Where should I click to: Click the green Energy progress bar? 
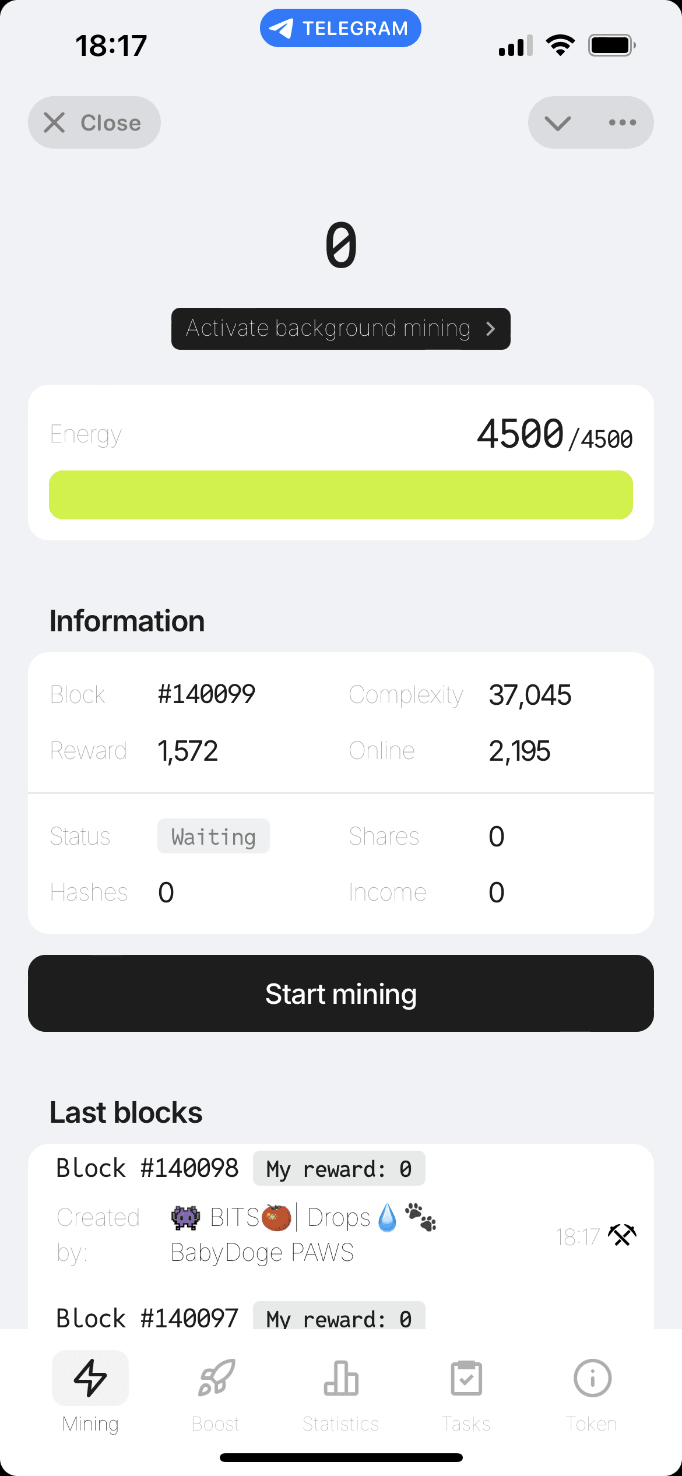[x=341, y=495]
